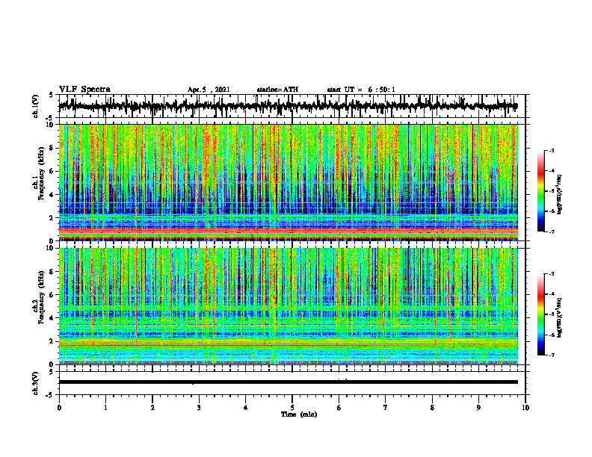Click the time axis tick label 8
The image size is (592, 457).
[432, 408]
